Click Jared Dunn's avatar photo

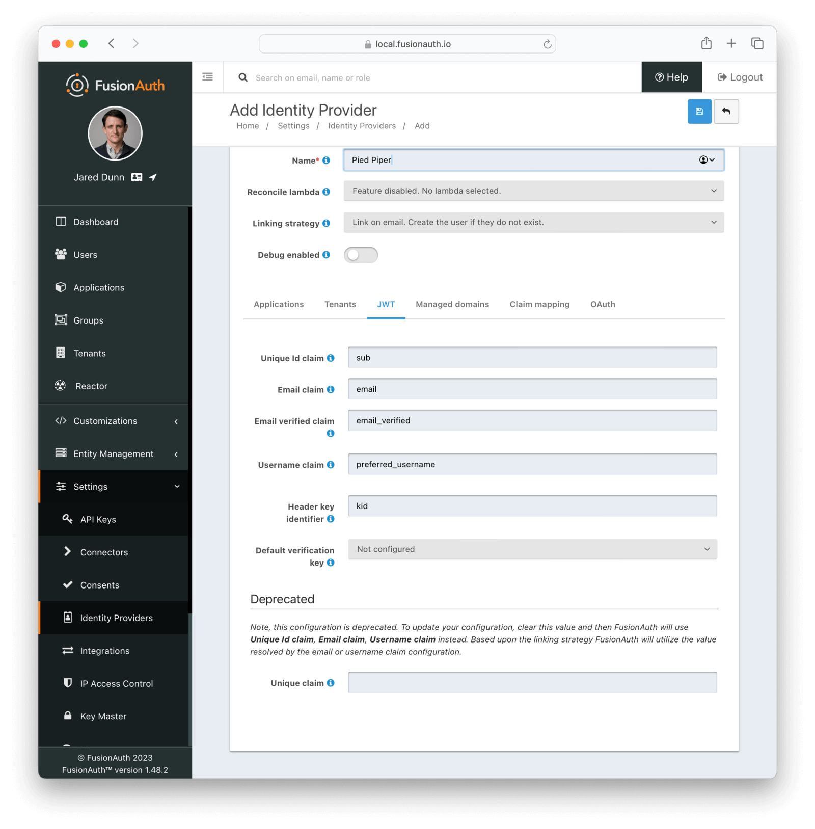(115, 133)
